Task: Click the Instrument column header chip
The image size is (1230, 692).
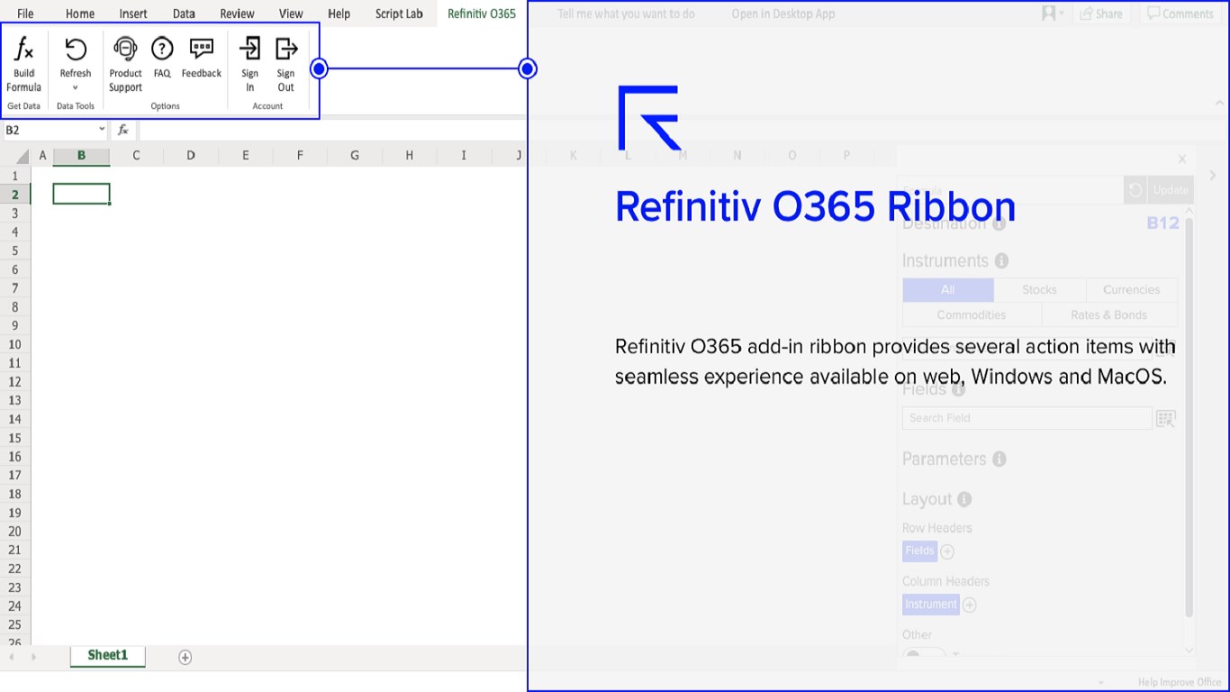Action: (x=931, y=605)
